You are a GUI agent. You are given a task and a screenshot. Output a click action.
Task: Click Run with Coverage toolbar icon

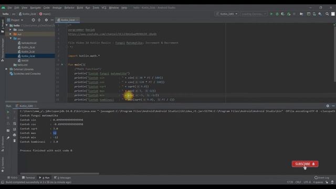pyautogui.click(x=283, y=14)
